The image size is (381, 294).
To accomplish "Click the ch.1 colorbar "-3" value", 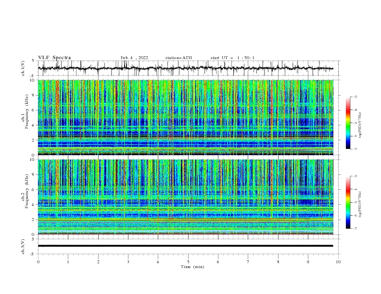I will [355, 97].
